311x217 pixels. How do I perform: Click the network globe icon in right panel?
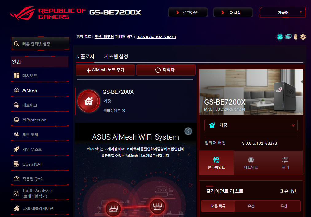point(251,160)
